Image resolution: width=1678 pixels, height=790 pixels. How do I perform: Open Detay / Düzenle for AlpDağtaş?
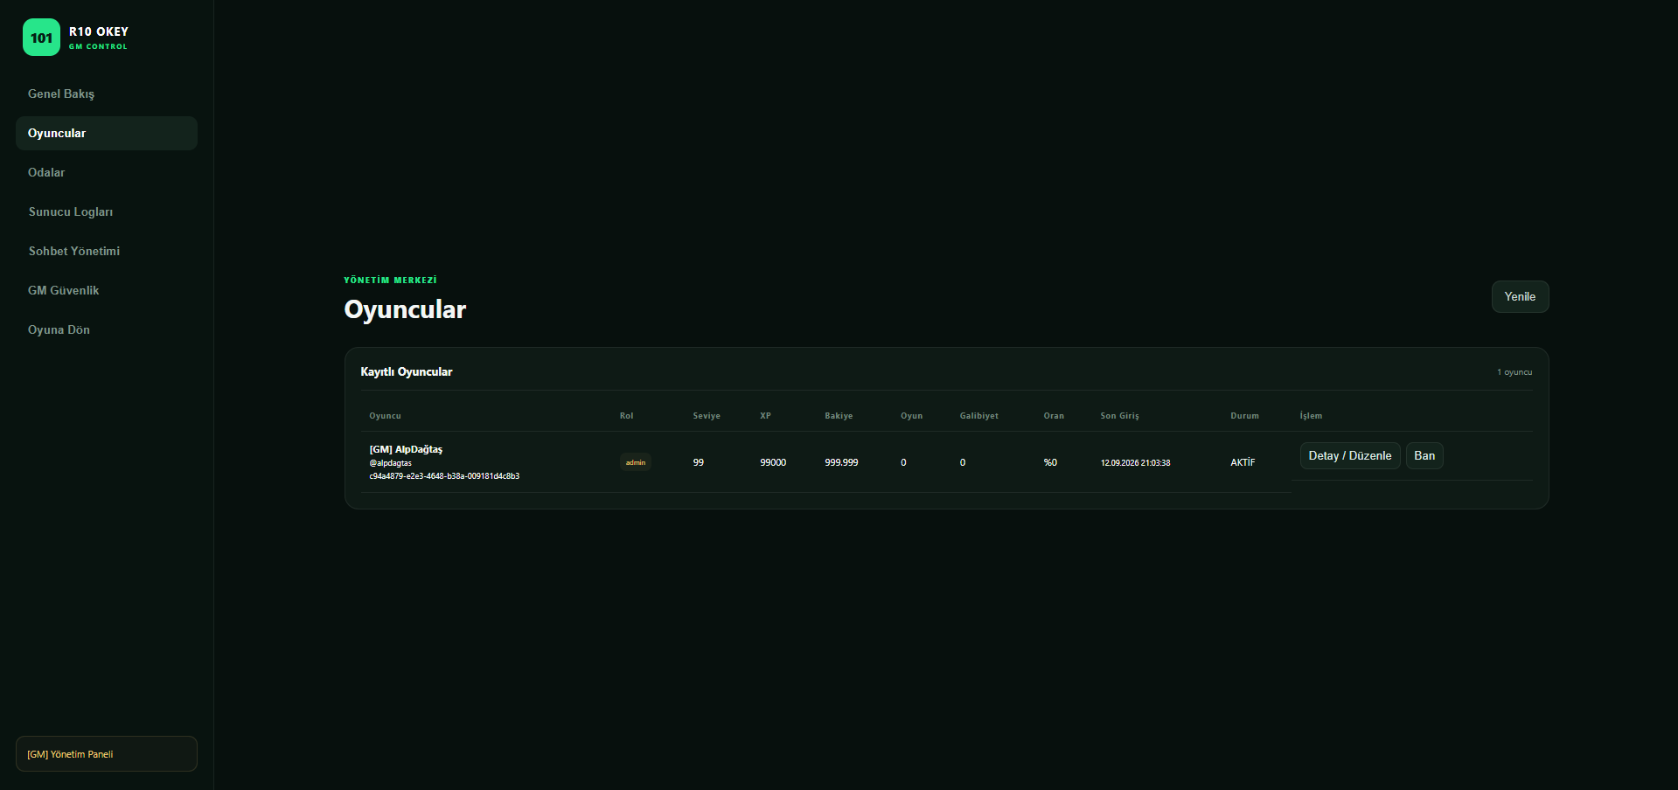click(1350, 455)
